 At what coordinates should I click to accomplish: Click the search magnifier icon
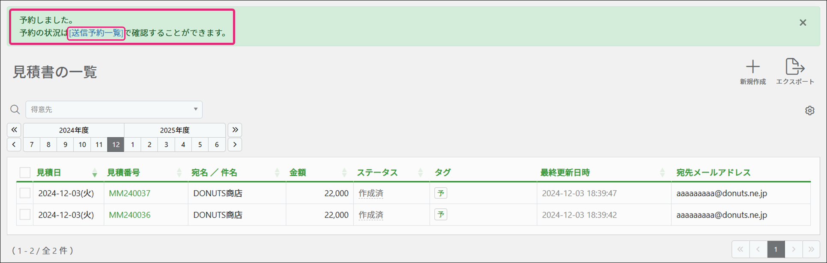[x=15, y=110]
